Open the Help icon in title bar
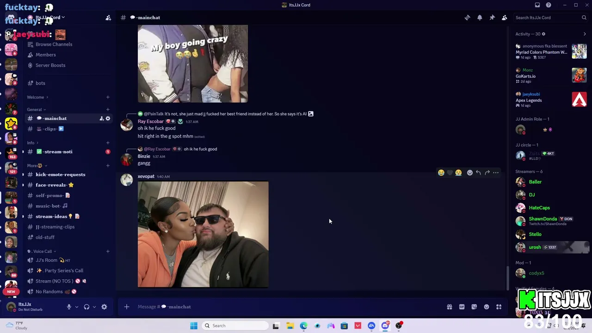Viewport: 592px width, 333px height. point(549,5)
